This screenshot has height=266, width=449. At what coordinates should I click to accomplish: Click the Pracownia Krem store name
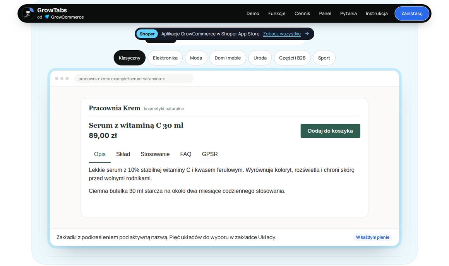(x=115, y=108)
